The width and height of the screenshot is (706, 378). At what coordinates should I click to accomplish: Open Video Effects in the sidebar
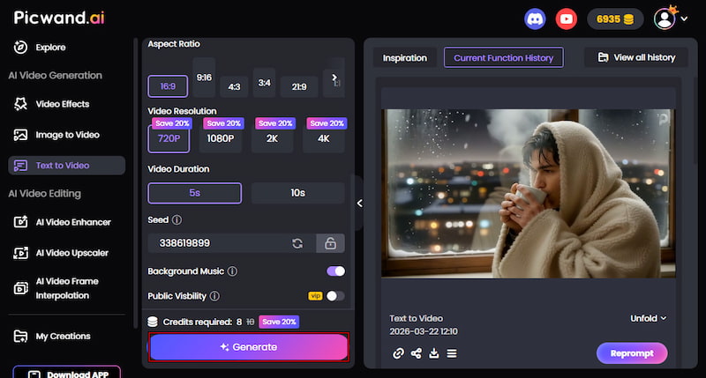51,104
